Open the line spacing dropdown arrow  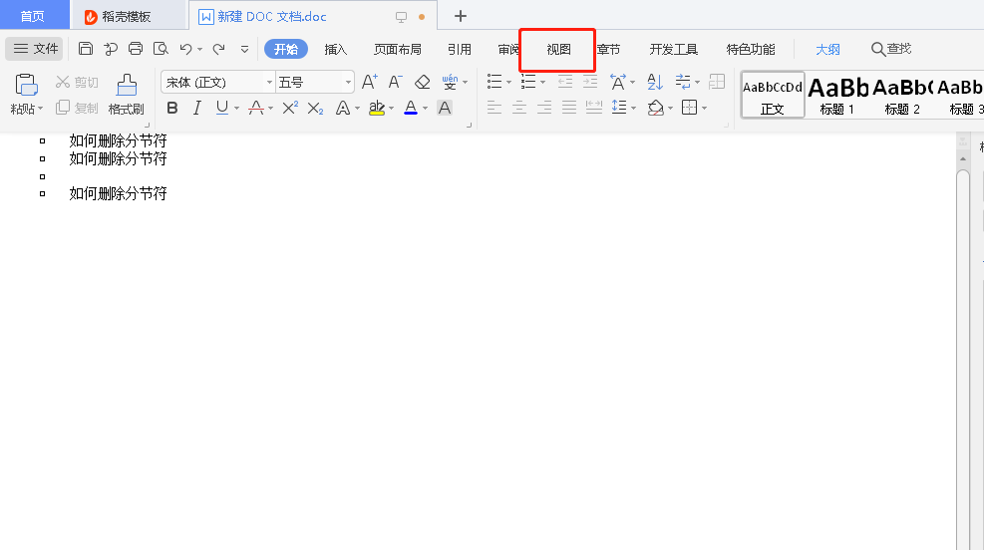(x=633, y=108)
